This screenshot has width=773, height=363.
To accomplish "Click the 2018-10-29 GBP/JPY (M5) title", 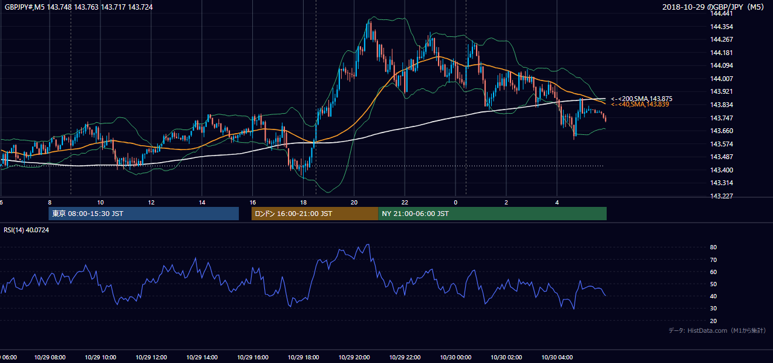I will click(x=714, y=7).
